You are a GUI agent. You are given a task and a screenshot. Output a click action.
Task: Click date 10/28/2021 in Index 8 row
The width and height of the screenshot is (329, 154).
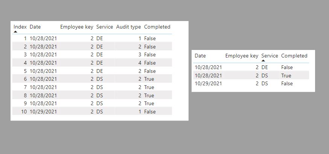(x=43, y=95)
